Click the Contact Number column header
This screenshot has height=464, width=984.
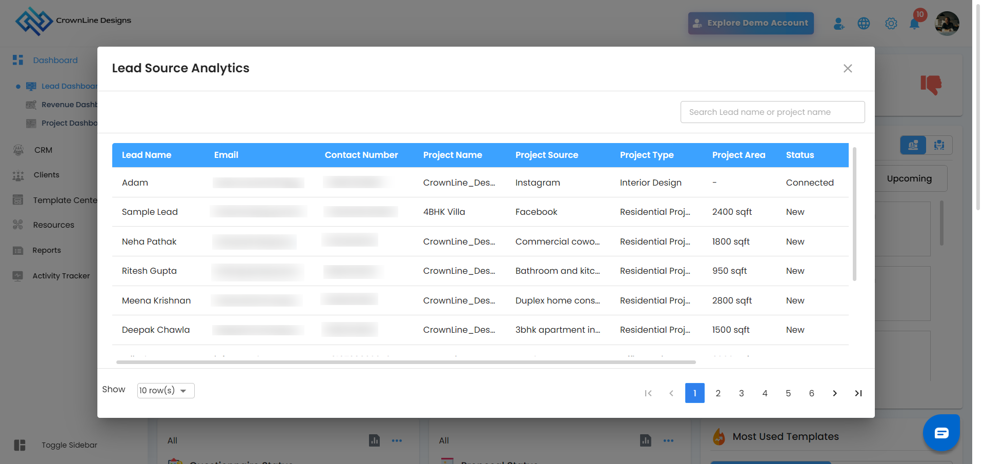coord(361,155)
